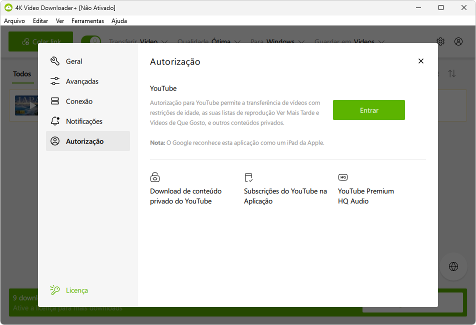Image resolution: width=476 pixels, height=325 pixels.
Task: Click the 4K Video Downloader+ title bar logo
Action: click(x=8, y=7)
